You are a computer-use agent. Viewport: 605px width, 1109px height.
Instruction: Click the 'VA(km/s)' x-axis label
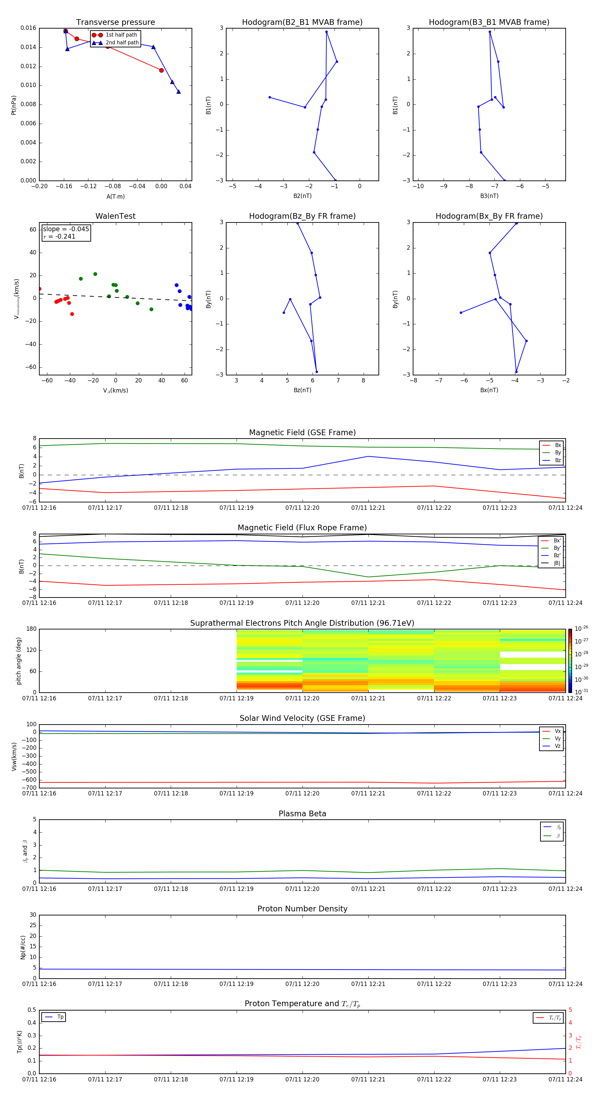pos(115,391)
